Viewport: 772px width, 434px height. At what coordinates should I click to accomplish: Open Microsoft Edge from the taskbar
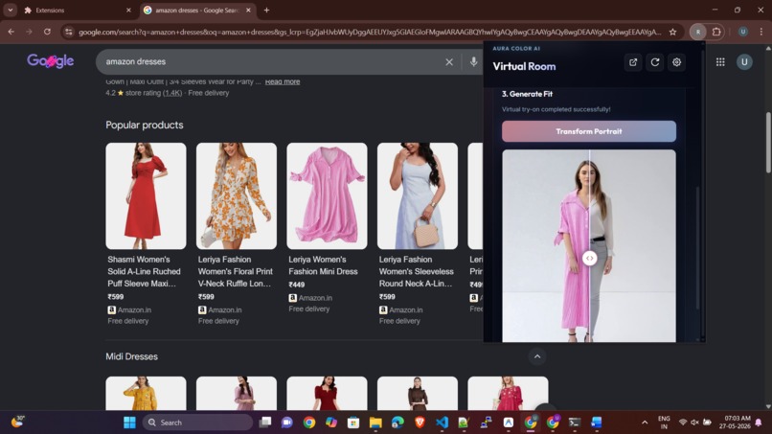pyautogui.click(x=397, y=423)
